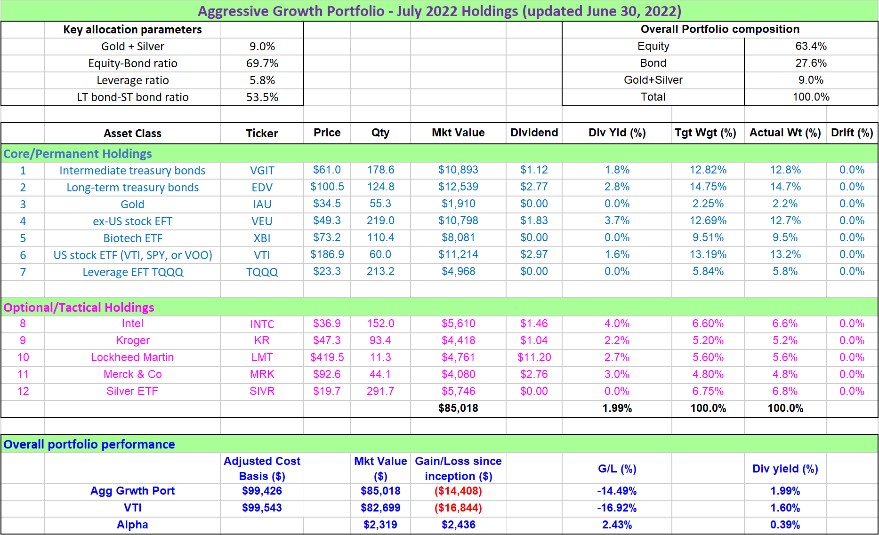Viewport: 879px width, 535px height.
Task: Click 'Long-term treasury bonds' market value $12,539
Action: (458, 187)
